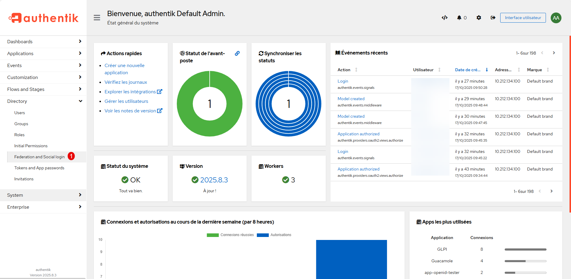Go to next page of recent events
Image resolution: width=571 pixels, height=279 pixels.
click(554, 53)
